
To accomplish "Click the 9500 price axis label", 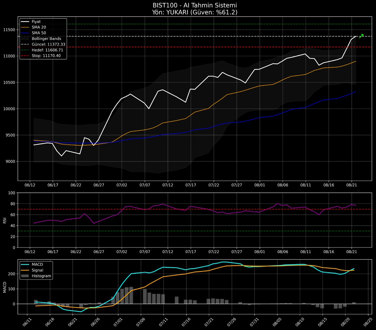I will tap(10, 135).
